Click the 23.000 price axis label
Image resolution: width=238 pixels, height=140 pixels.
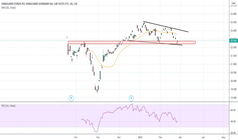(234, 31)
